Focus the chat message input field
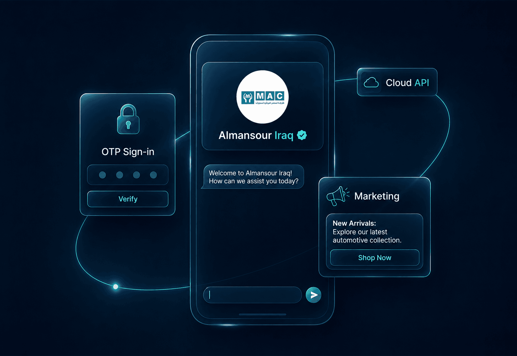Viewport: 517px width, 356px height. (x=253, y=295)
